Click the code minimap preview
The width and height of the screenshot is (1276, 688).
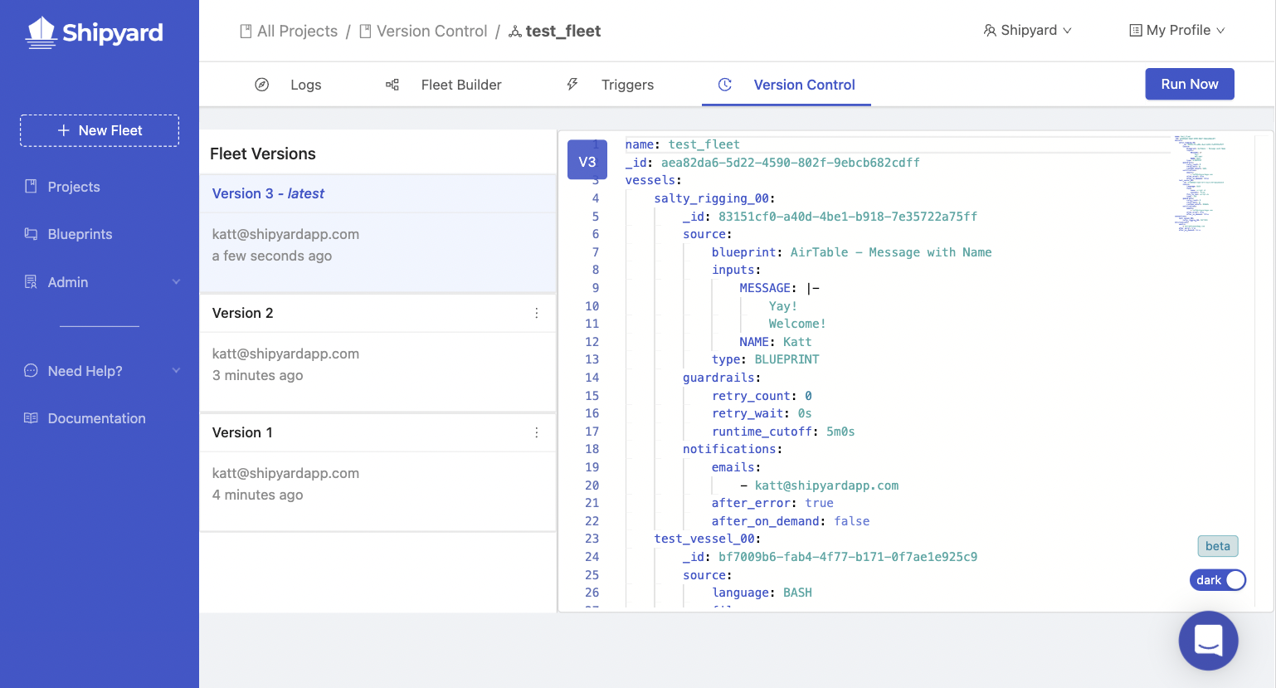(x=1199, y=183)
